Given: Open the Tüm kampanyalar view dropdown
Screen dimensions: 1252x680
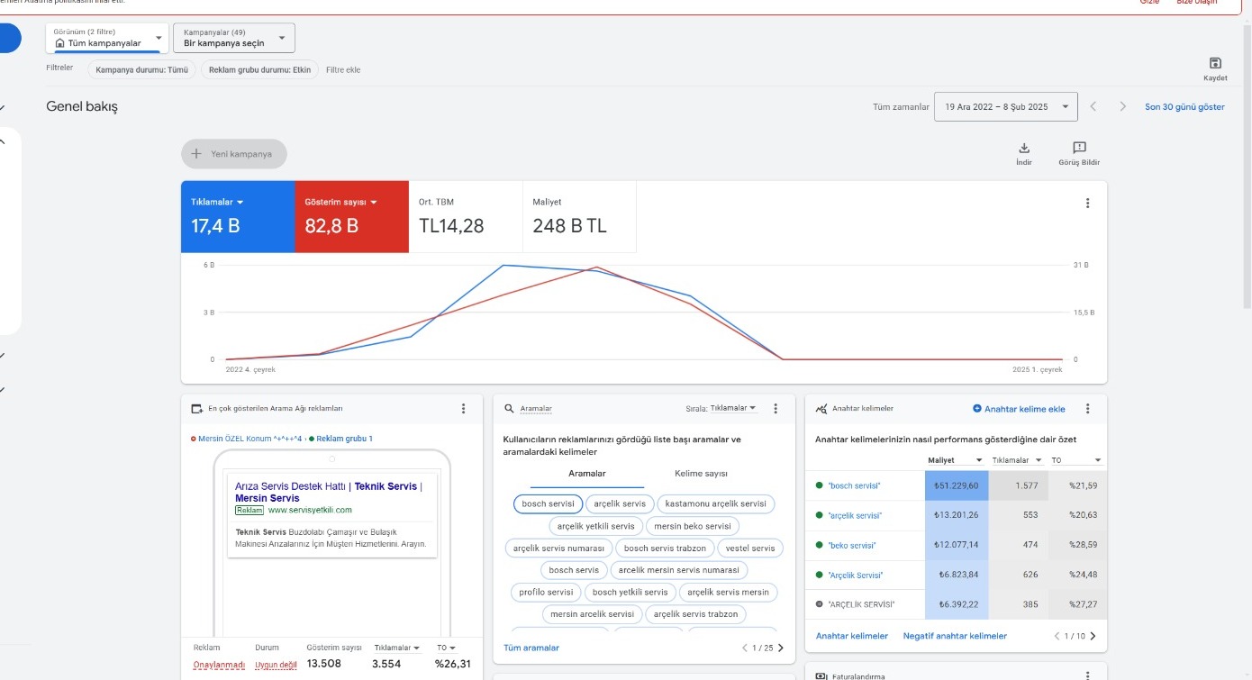Looking at the screenshot, I should [107, 38].
